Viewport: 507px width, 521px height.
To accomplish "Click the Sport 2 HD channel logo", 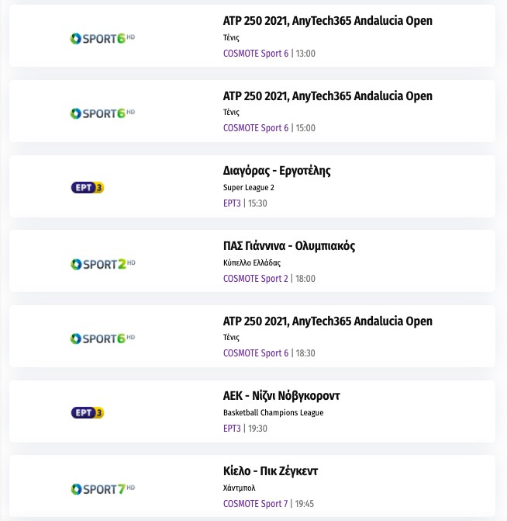I will 102,264.
